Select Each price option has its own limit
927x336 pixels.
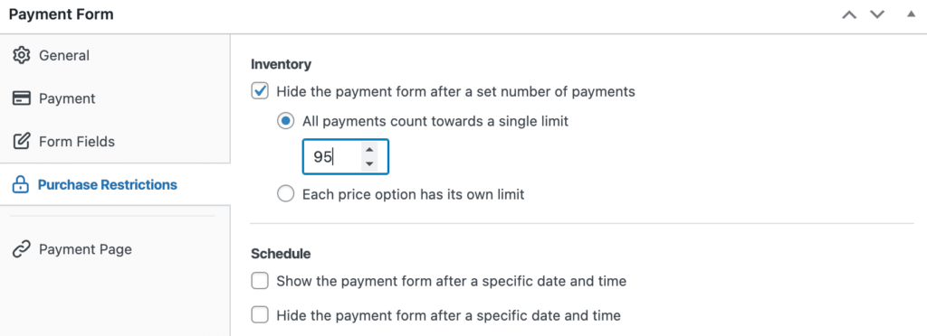pos(285,194)
